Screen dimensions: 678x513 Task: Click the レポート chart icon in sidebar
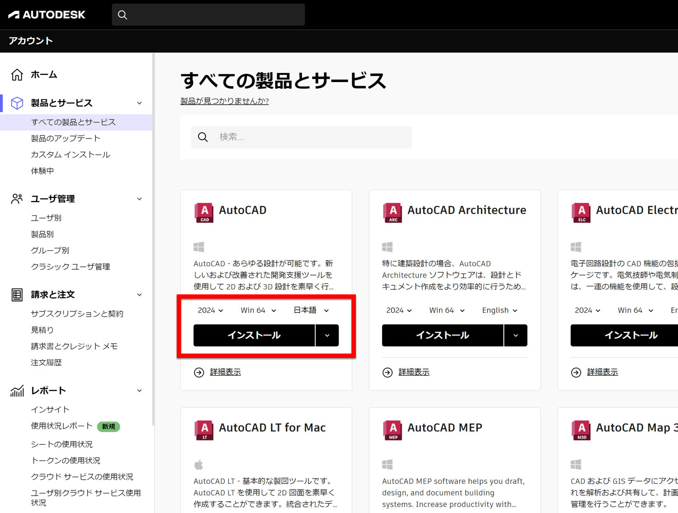pyautogui.click(x=17, y=390)
